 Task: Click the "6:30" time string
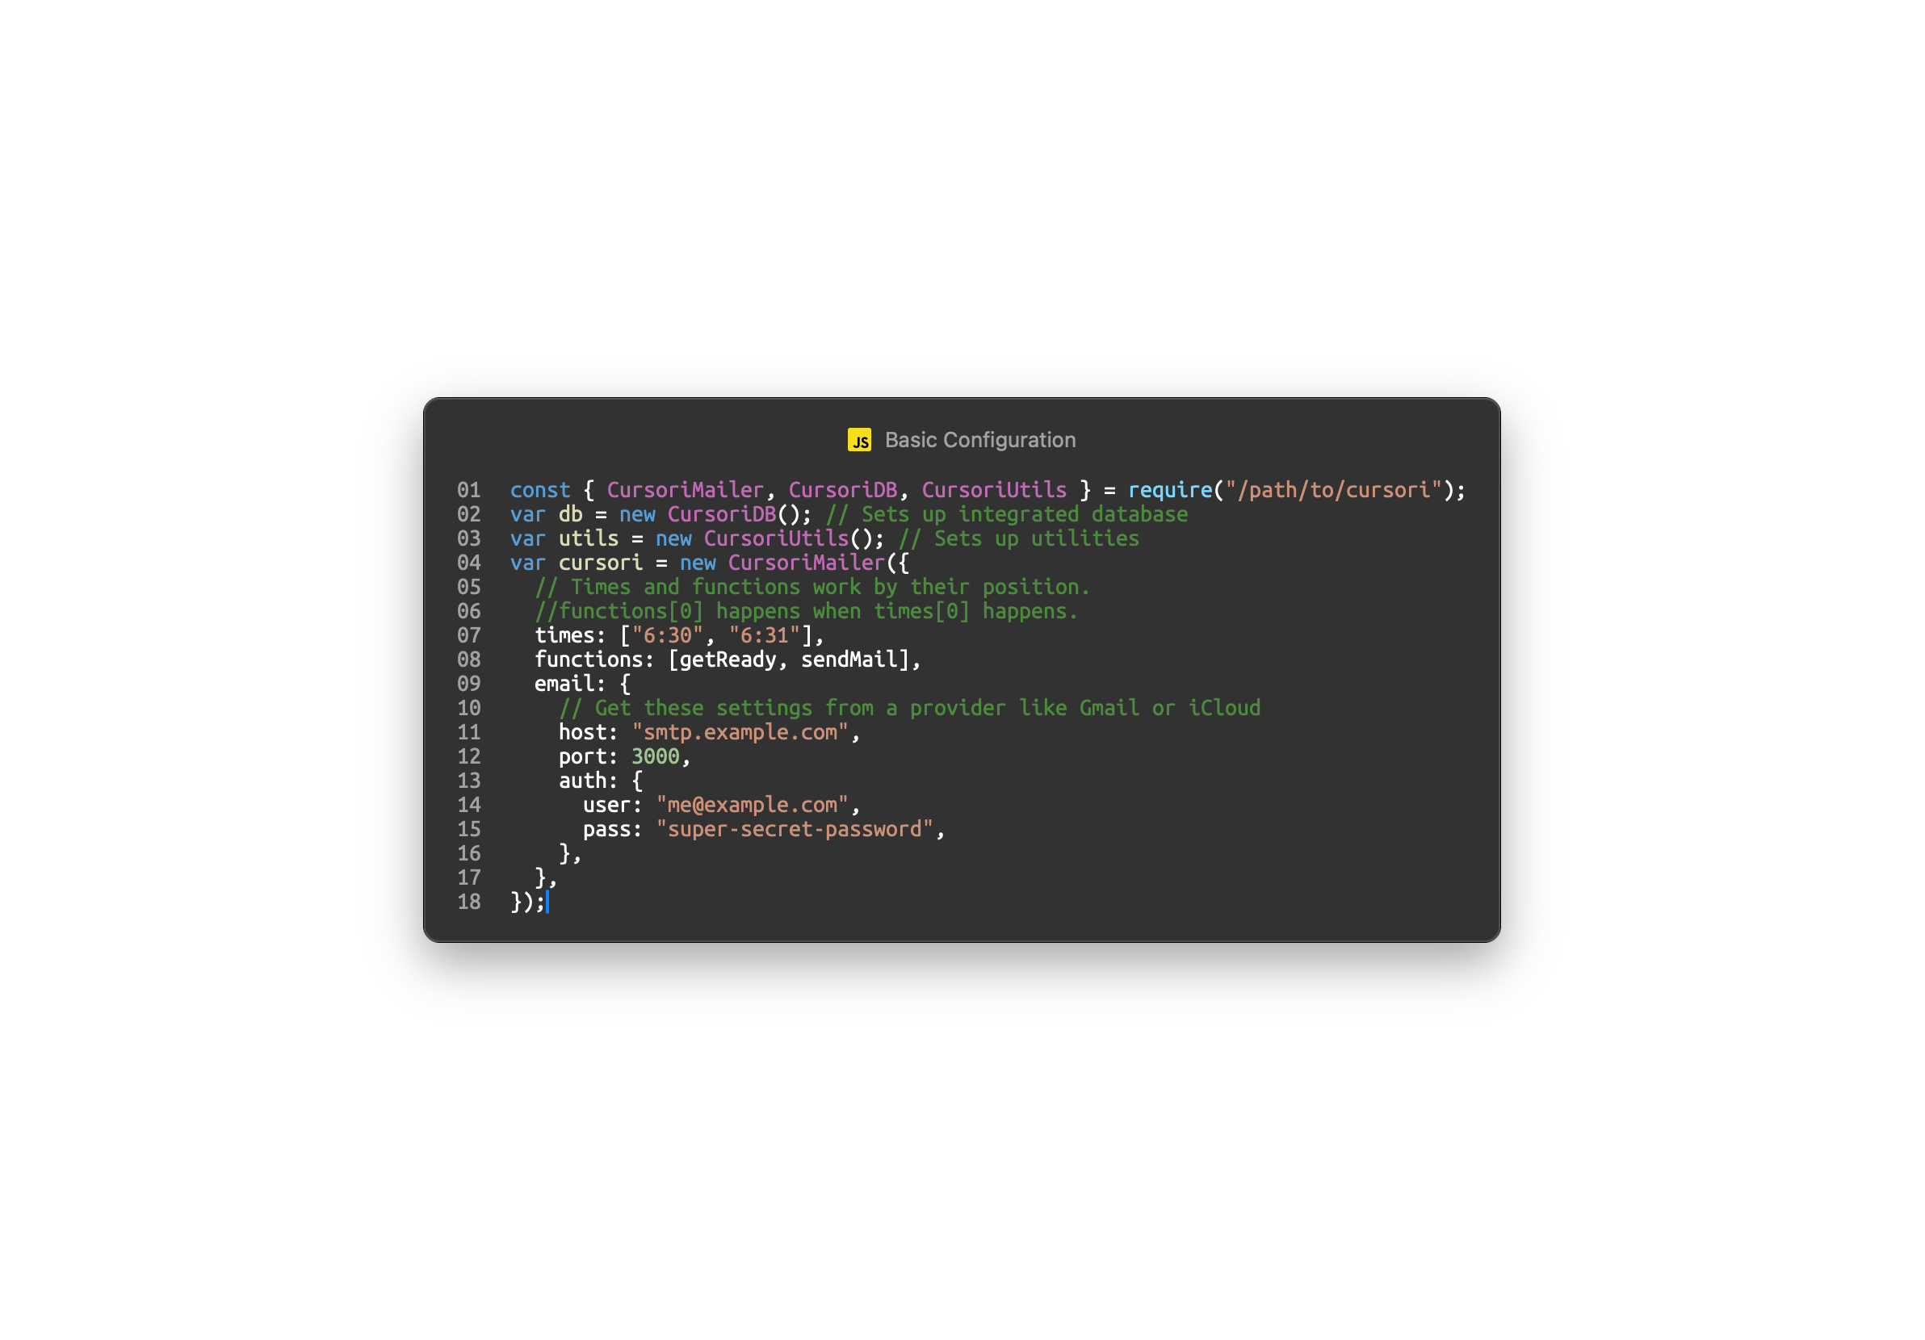[x=666, y=636]
